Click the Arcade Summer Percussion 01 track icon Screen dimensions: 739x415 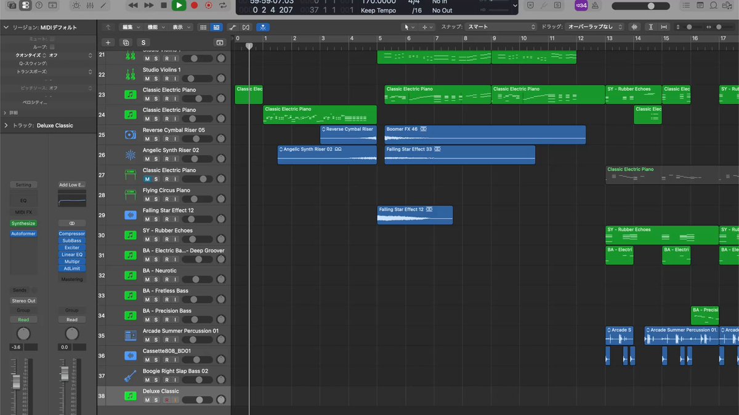(x=131, y=336)
